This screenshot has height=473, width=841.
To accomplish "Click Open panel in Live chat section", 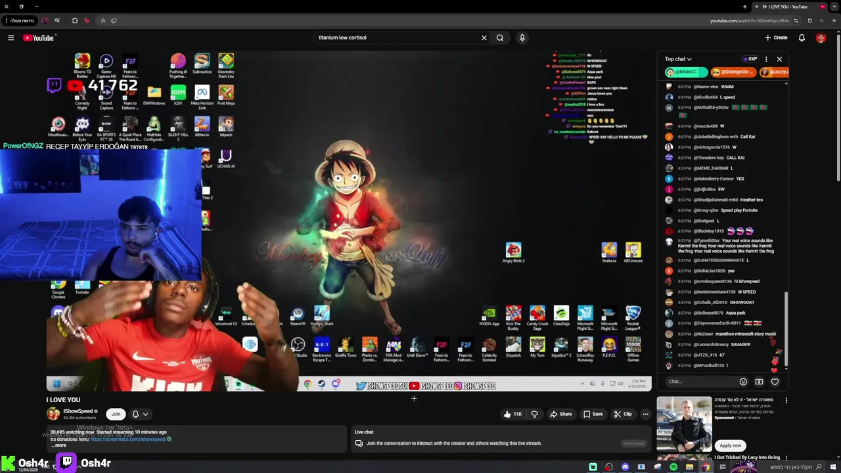I will (x=634, y=443).
